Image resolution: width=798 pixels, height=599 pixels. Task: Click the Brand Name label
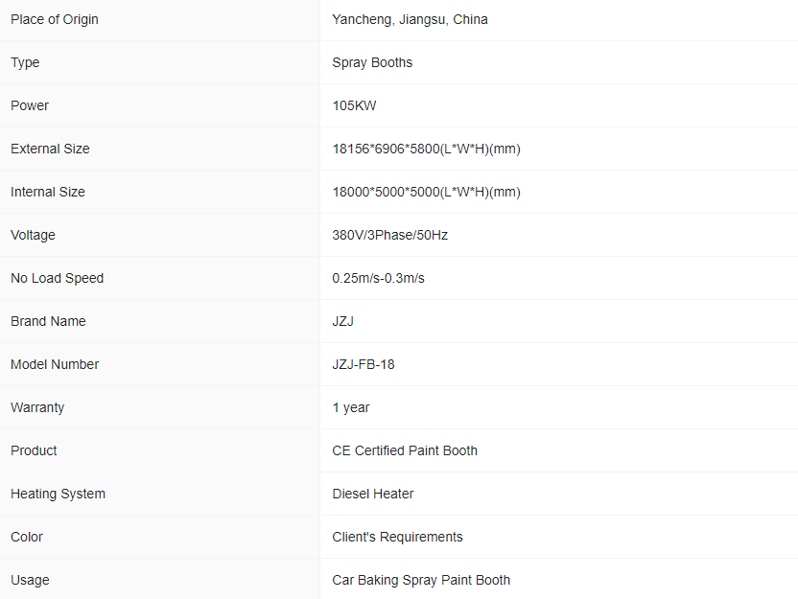pos(48,321)
